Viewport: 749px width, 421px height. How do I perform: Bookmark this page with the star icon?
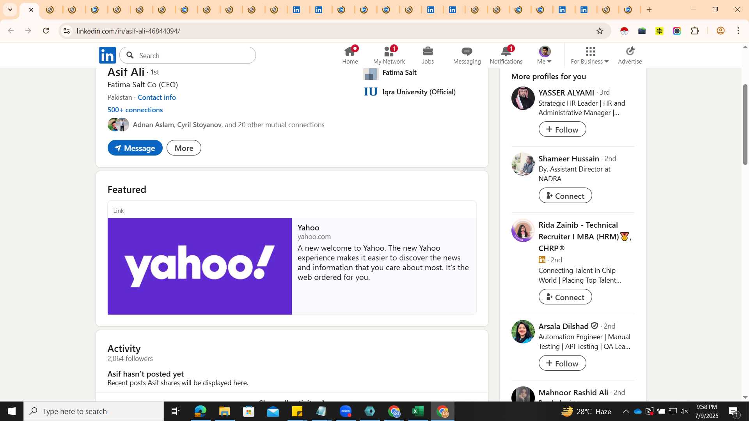click(x=600, y=31)
